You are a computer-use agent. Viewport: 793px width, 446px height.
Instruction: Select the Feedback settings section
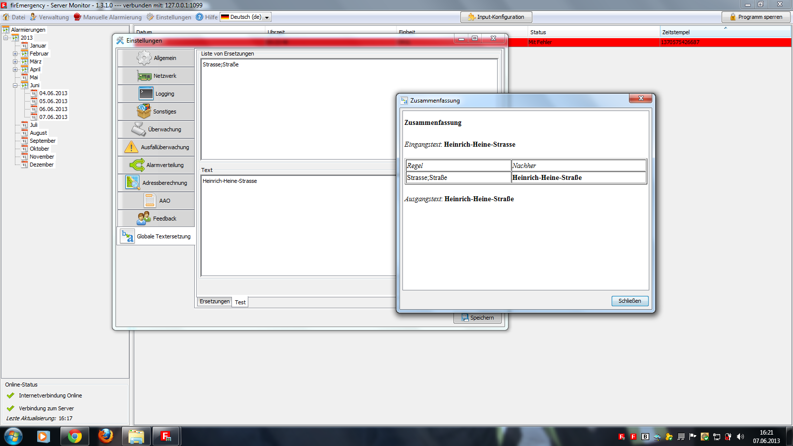point(156,219)
